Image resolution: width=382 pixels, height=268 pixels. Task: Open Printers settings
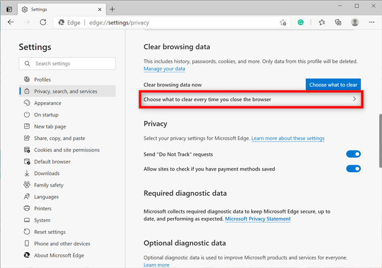(x=67, y=209)
